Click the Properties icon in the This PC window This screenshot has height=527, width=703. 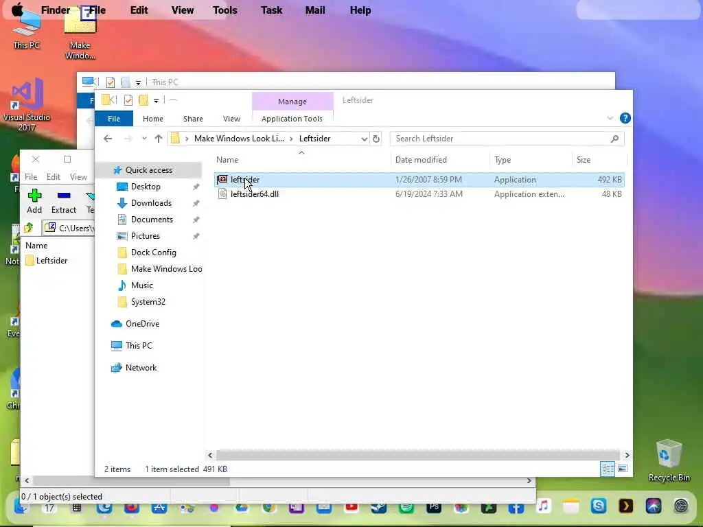[x=111, y=82]
